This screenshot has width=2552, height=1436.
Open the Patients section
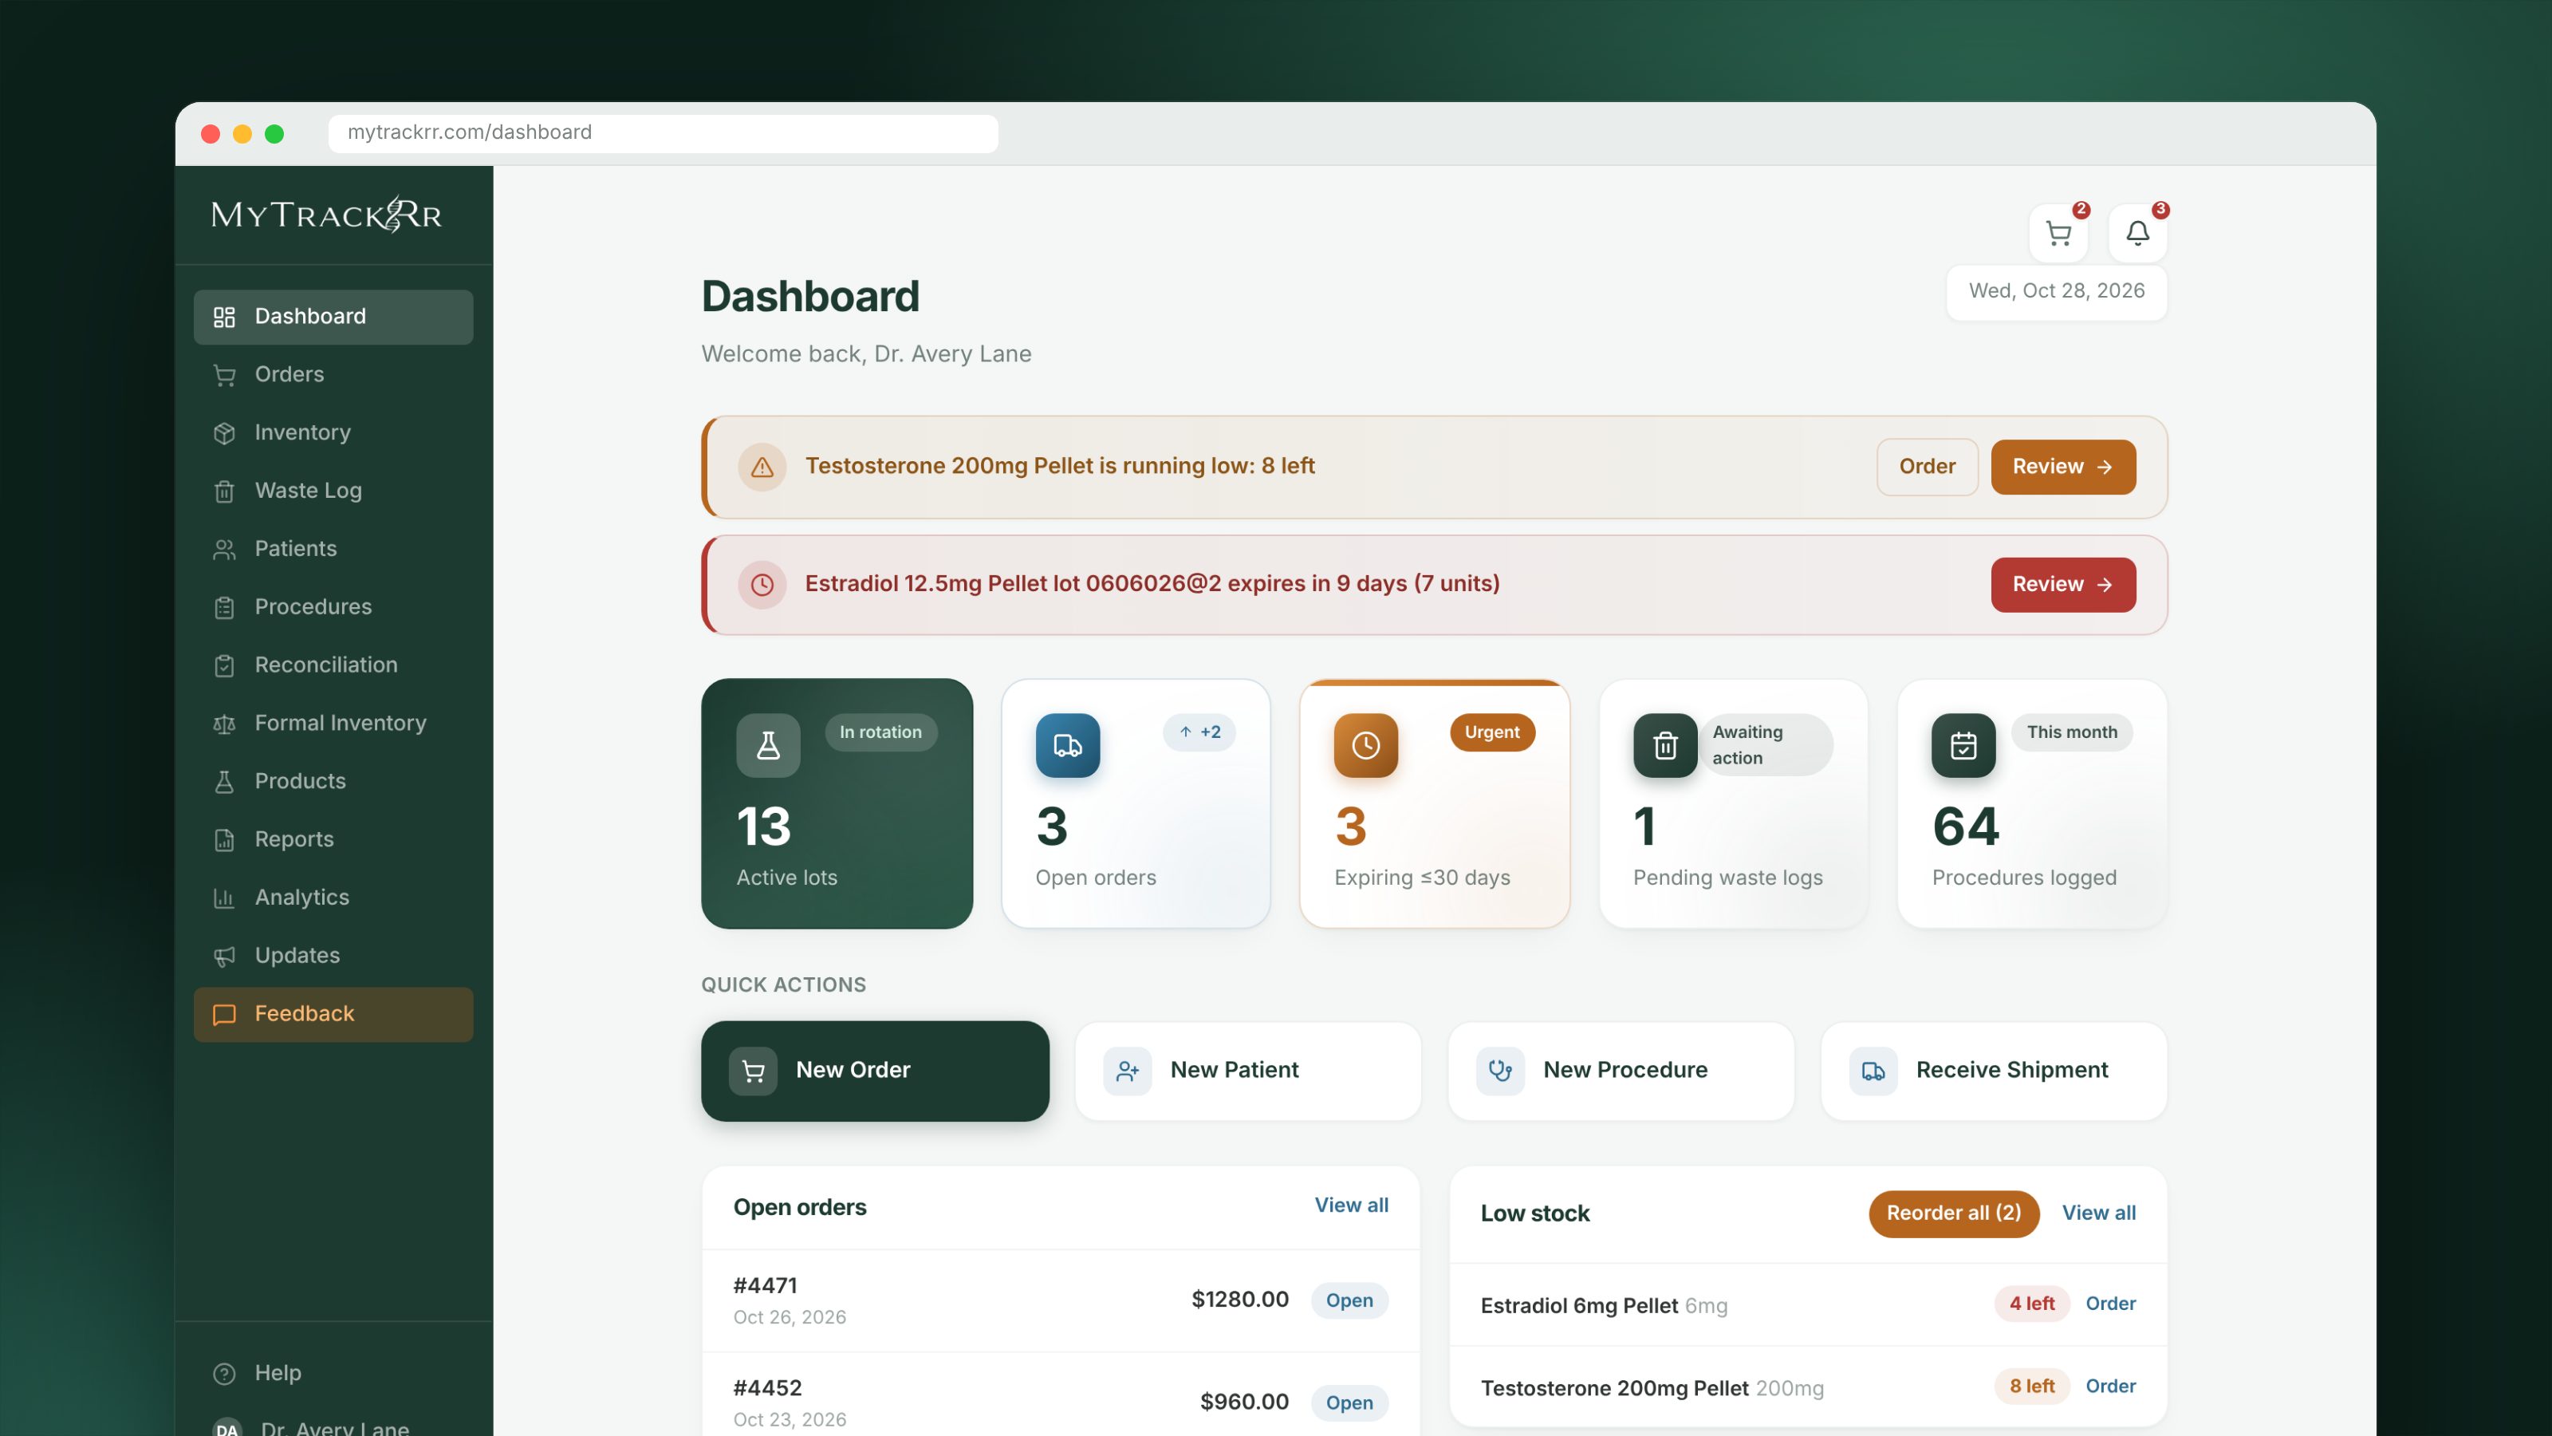coord(333,549)
